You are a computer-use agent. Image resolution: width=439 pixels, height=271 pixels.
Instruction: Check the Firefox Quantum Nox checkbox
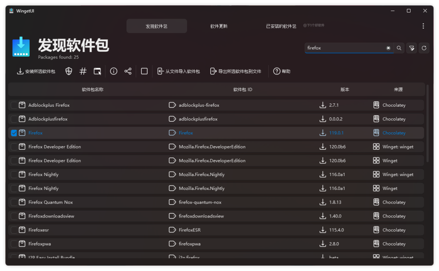(14, 202)
